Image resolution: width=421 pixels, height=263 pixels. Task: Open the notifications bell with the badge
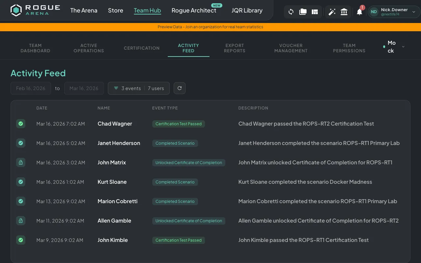(x=359, y=12)
